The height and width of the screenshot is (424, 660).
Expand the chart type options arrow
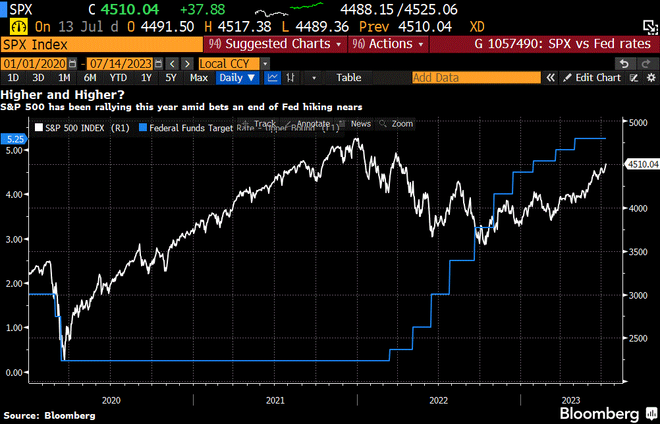click(314, 78)
